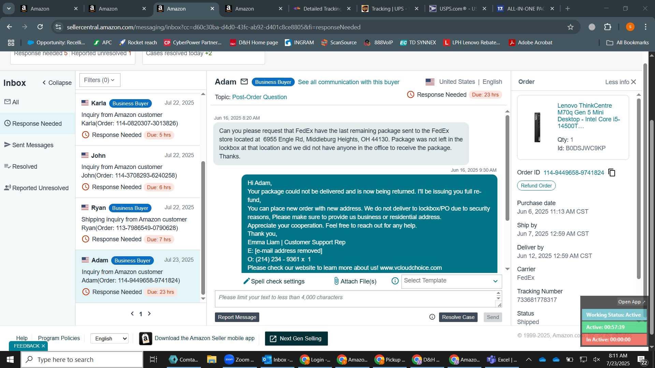Click the info icon beside Resolve Case
Image resolution: width=655 pixels, height=368 pixels.
(x=432, y=317)
